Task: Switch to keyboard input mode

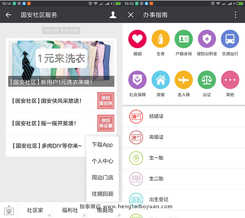Action: click(9, 210)
